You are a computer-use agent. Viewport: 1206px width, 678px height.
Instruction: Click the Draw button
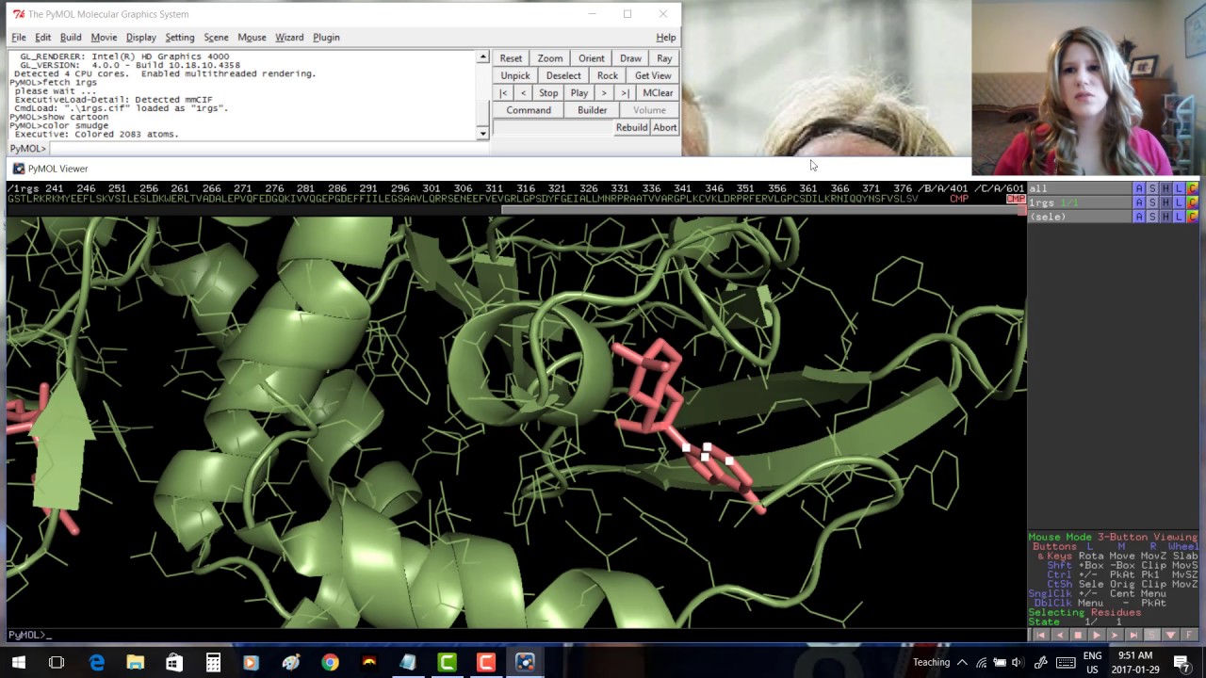point(631,58)
